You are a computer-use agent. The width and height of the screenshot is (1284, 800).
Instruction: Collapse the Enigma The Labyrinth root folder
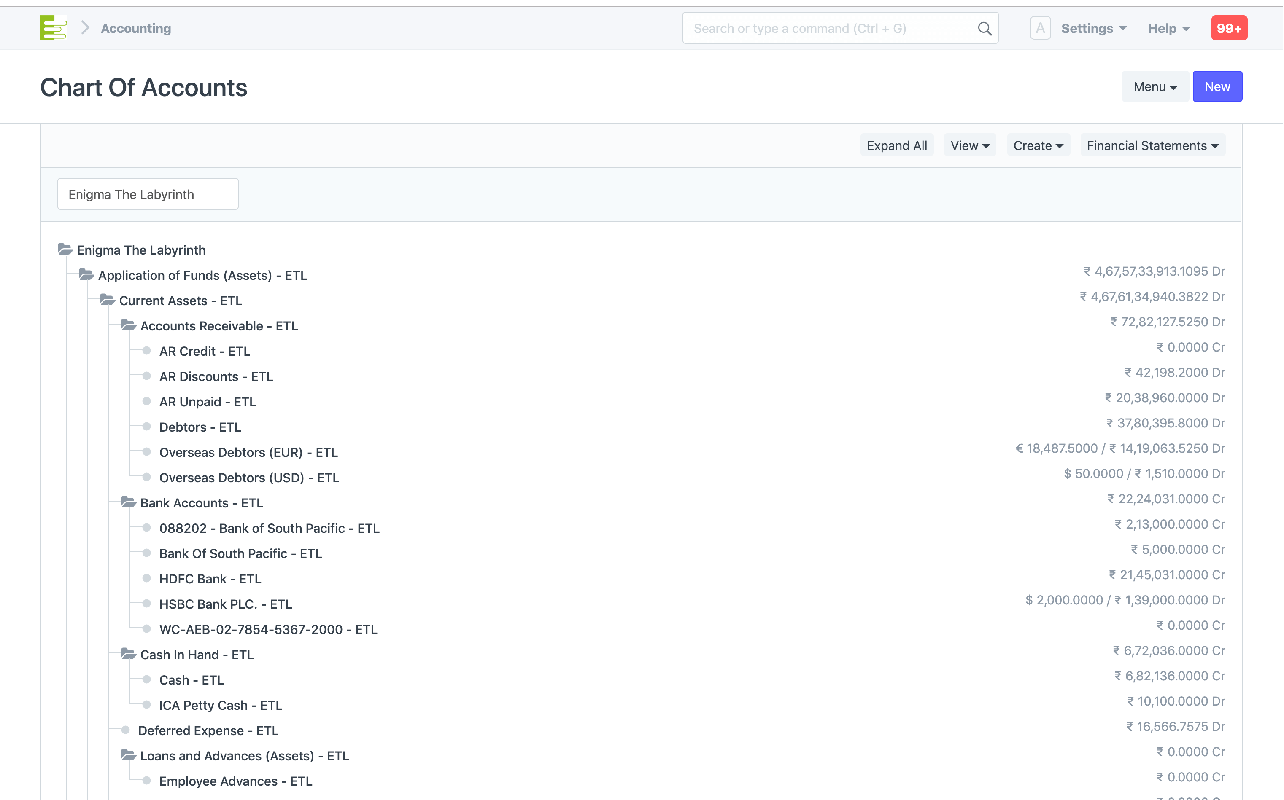[65, 249]
